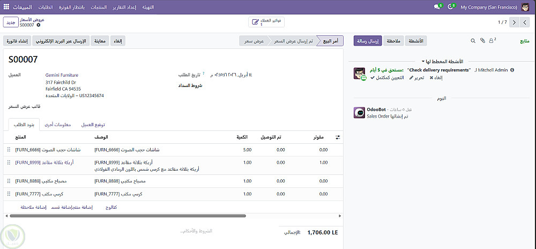This screenshot has width=536, height=249.
Task: Click the متابع following button
Action: [525, 41]
